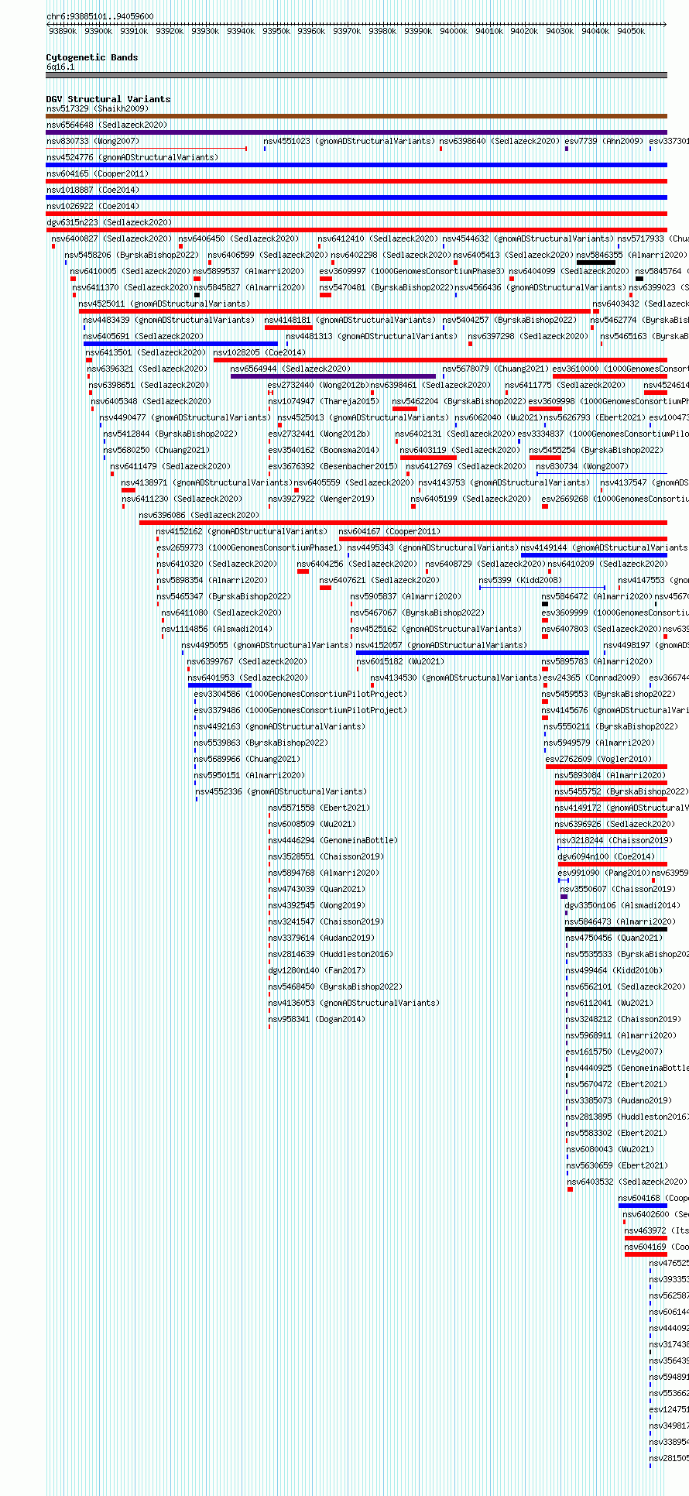Image resolution: width=689 pixels, height=1496 pixels.
Task: Select nsv4446294 (GenomeinaBottle) label
Action: tap(333, 841)
